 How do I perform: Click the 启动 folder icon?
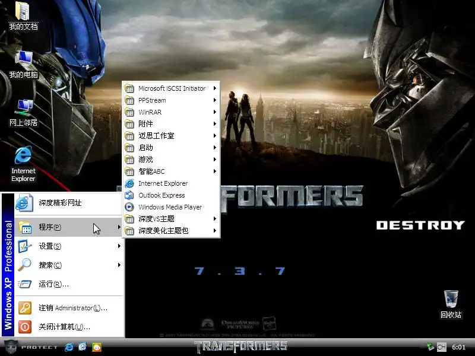[129, 148]
